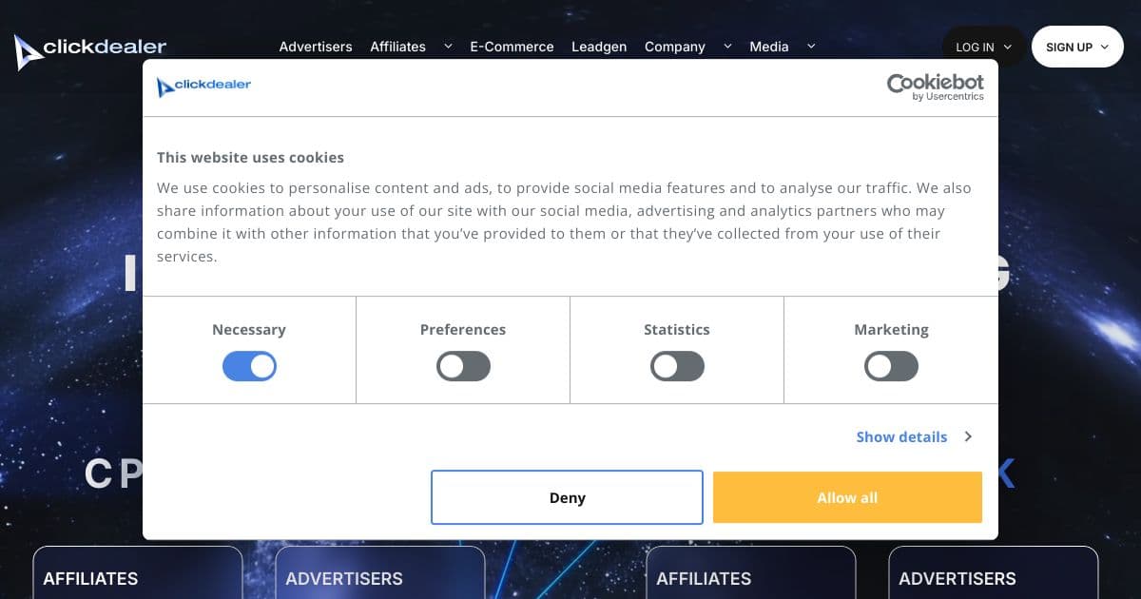The height and width of the screenshot is (599, 1141).
Task: Open the Leadgen page from the navigation
Action: [599, 46]
